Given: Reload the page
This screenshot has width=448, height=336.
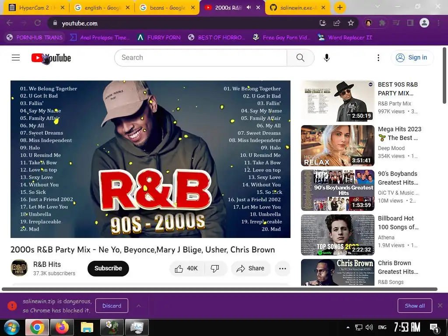Looking at the screenshot, I should coord(38,23).
